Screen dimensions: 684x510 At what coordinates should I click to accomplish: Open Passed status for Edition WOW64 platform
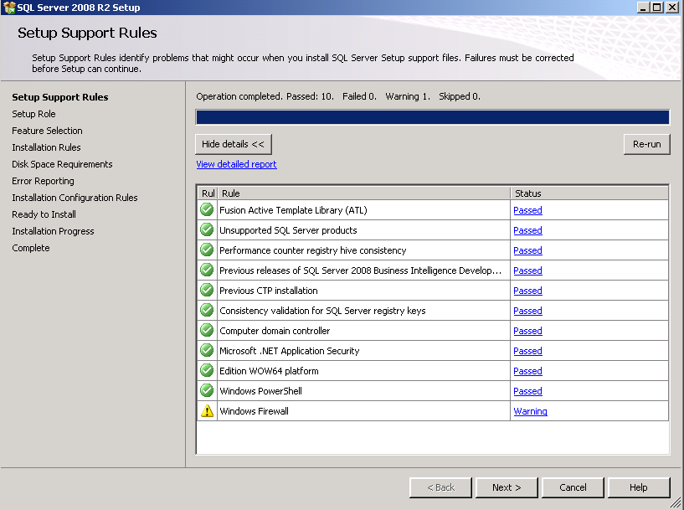tap(527, 371)
